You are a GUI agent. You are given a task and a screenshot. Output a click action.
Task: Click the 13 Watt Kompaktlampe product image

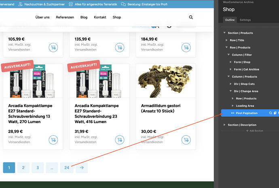point(33,81)
